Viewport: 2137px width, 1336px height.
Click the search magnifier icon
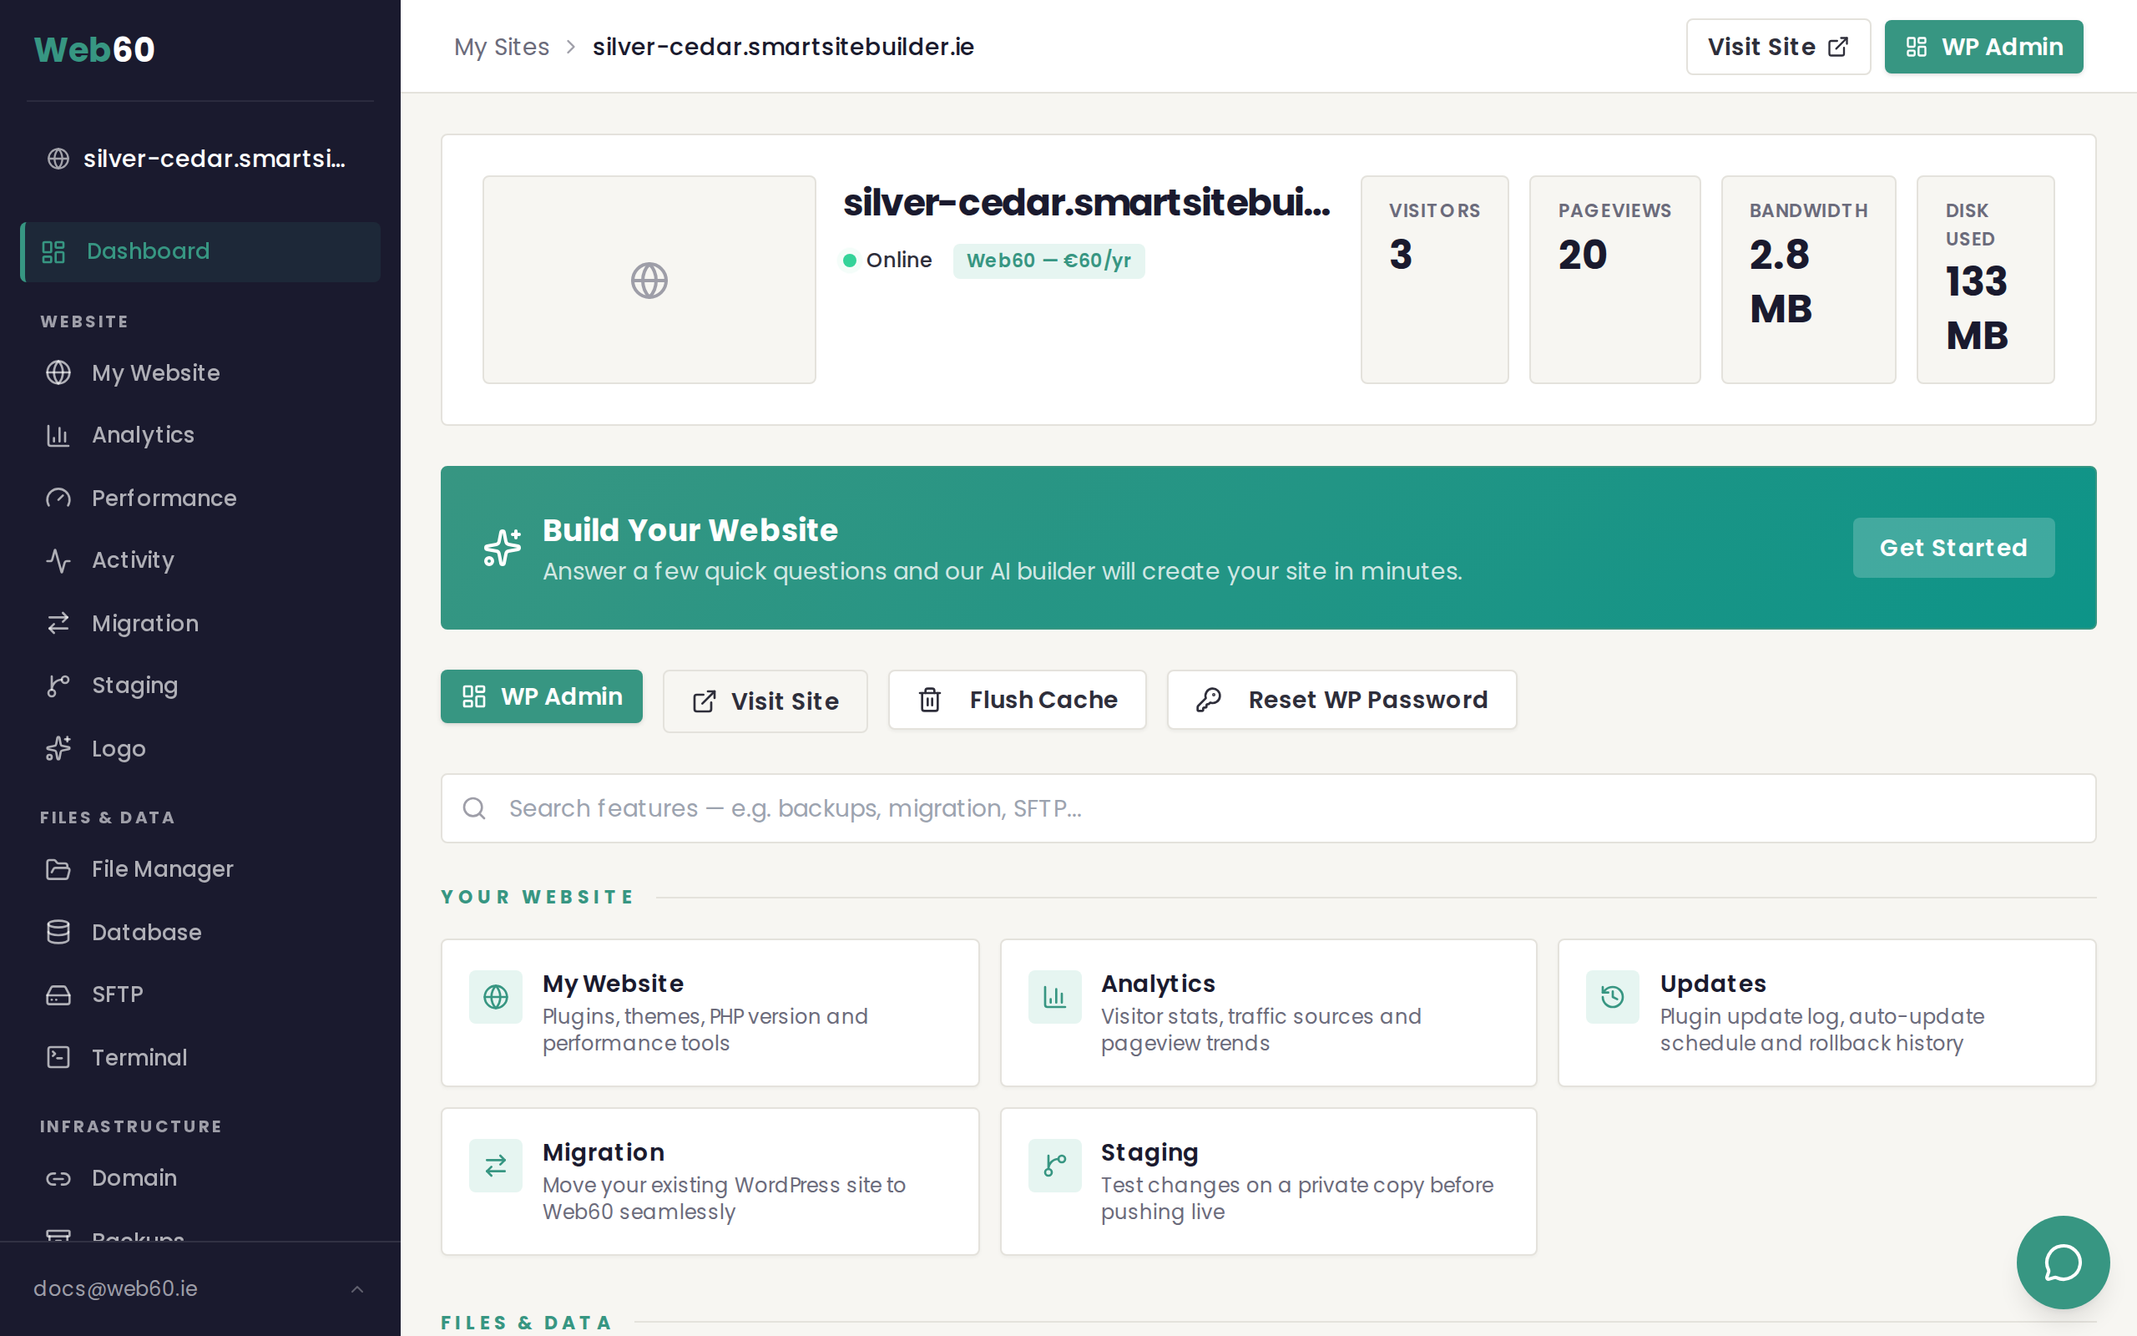pyautogui.click(x=474, y=808)
